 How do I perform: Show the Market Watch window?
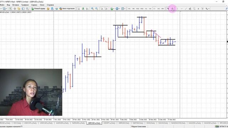click(10, 9)
